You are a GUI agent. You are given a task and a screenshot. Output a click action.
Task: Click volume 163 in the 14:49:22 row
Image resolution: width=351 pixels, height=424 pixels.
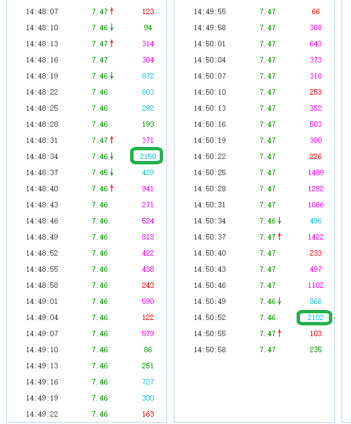click(148, 414)
